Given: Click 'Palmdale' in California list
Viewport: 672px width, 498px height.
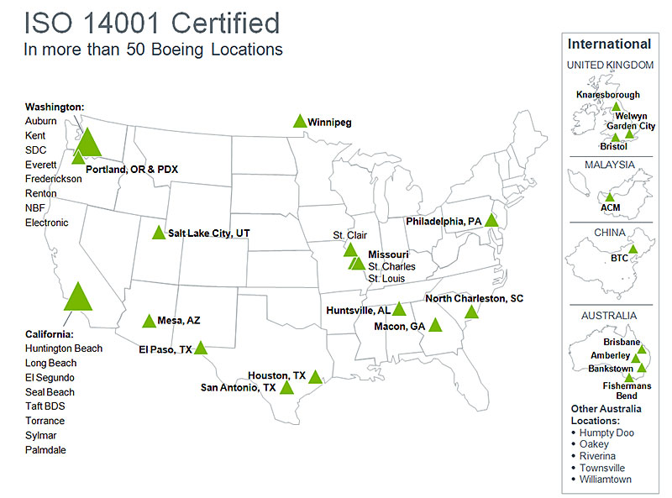Looking at the screenshot, I should coord(45,450).
